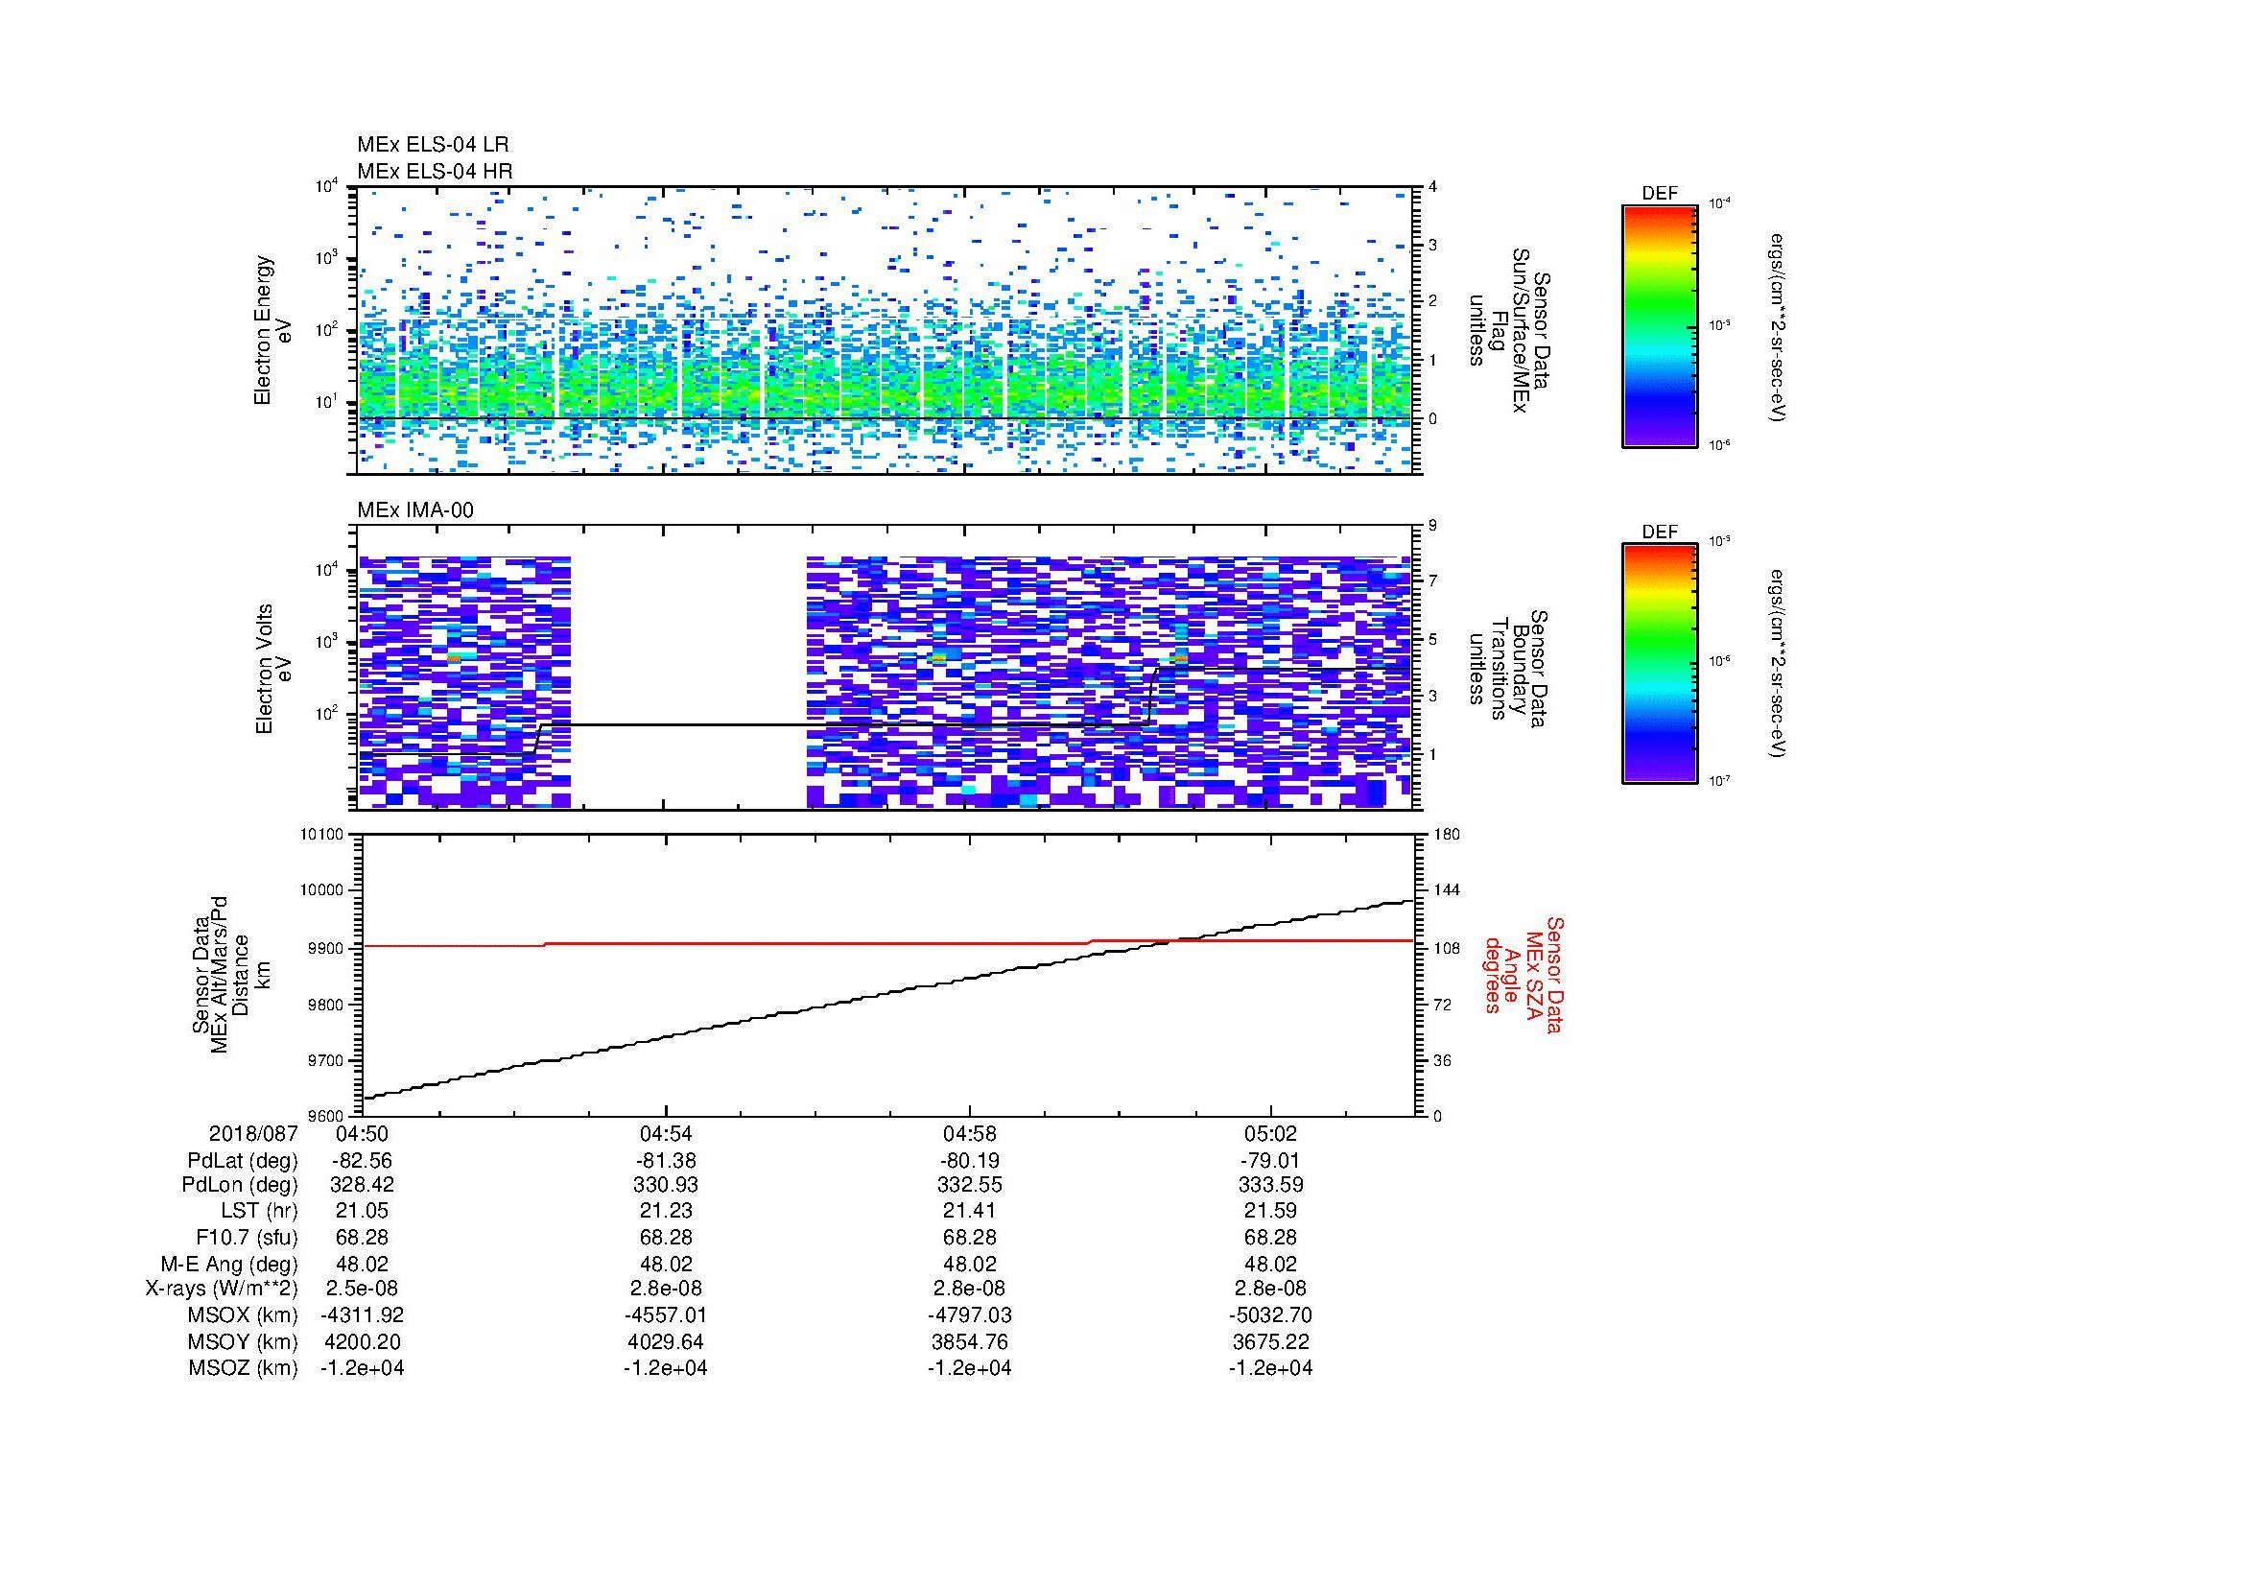
Task: Click the '10000' altitude axis label
Action: point(323,890)
